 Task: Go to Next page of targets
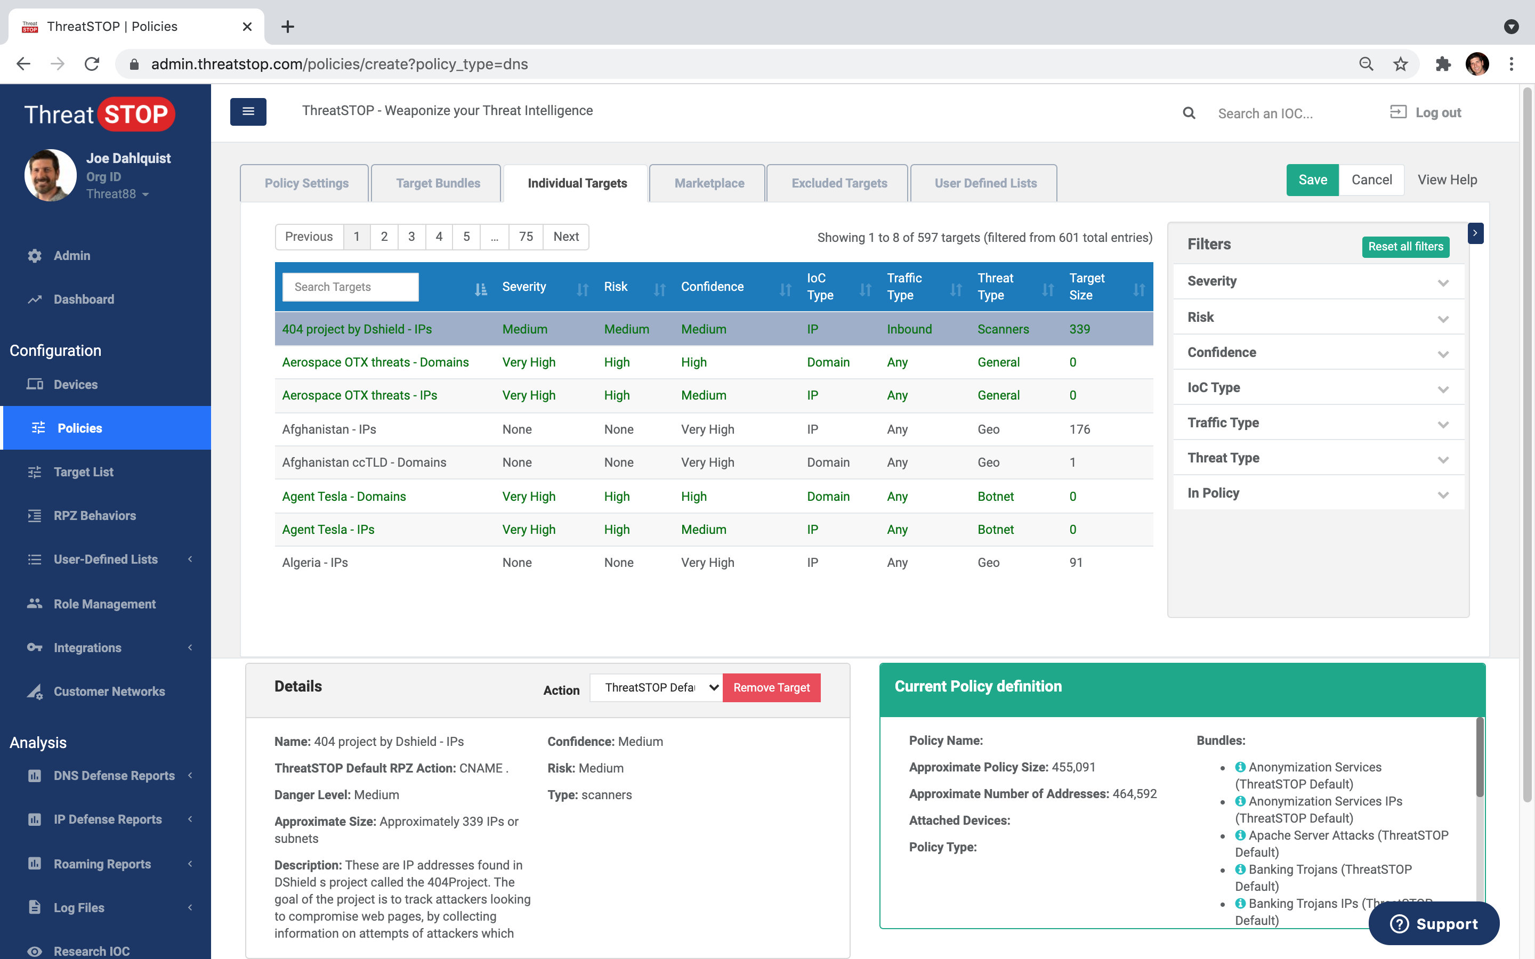566,237
